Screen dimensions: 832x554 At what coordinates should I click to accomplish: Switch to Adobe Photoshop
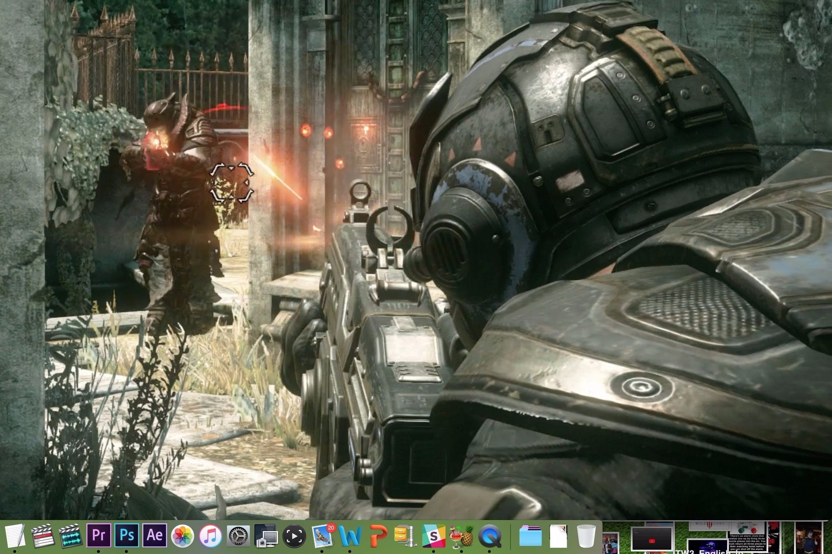pyautogui.click(x=126, y=535)
